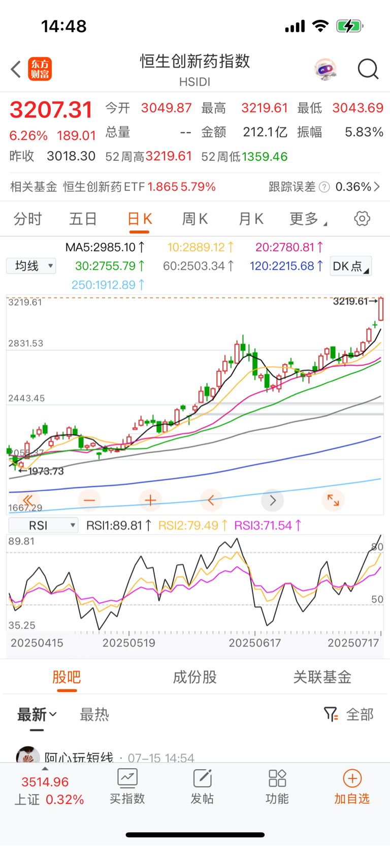The height and width of the screenshot is (846, 390).
Task: Tap the back arrow icon
Action: (16, 69)
